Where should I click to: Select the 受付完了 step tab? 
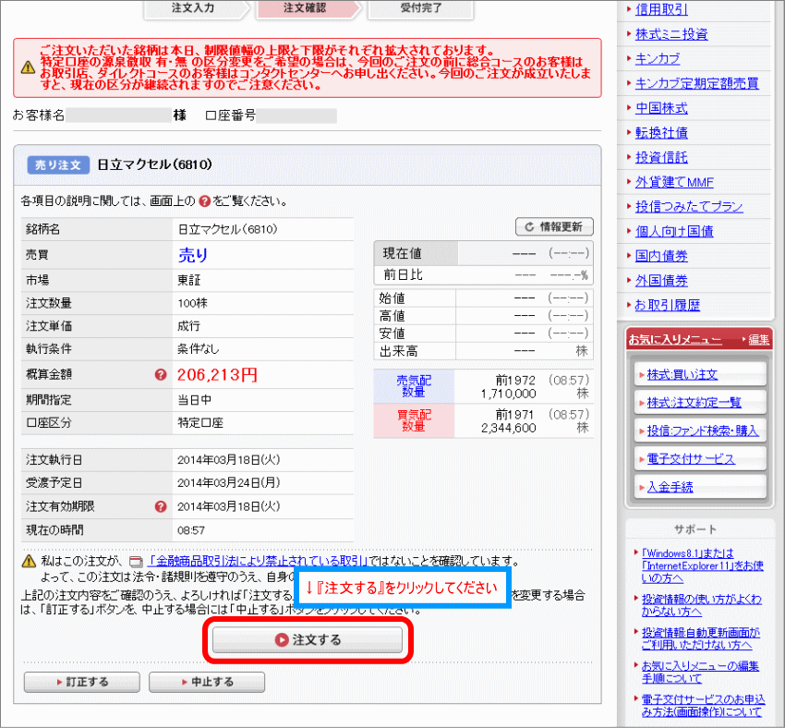420,8
